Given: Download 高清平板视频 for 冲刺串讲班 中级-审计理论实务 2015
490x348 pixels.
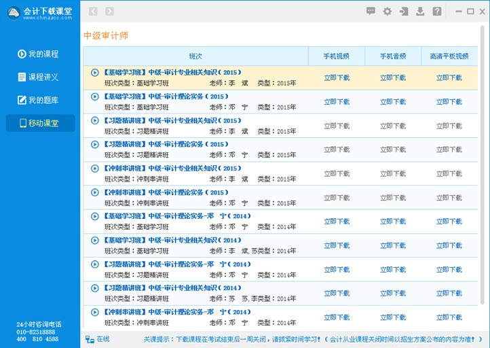Looking at the screenshot, I should pos(449,198).
